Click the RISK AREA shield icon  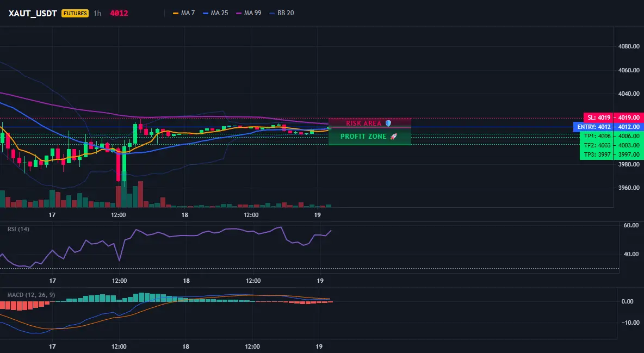coord(388,123)
